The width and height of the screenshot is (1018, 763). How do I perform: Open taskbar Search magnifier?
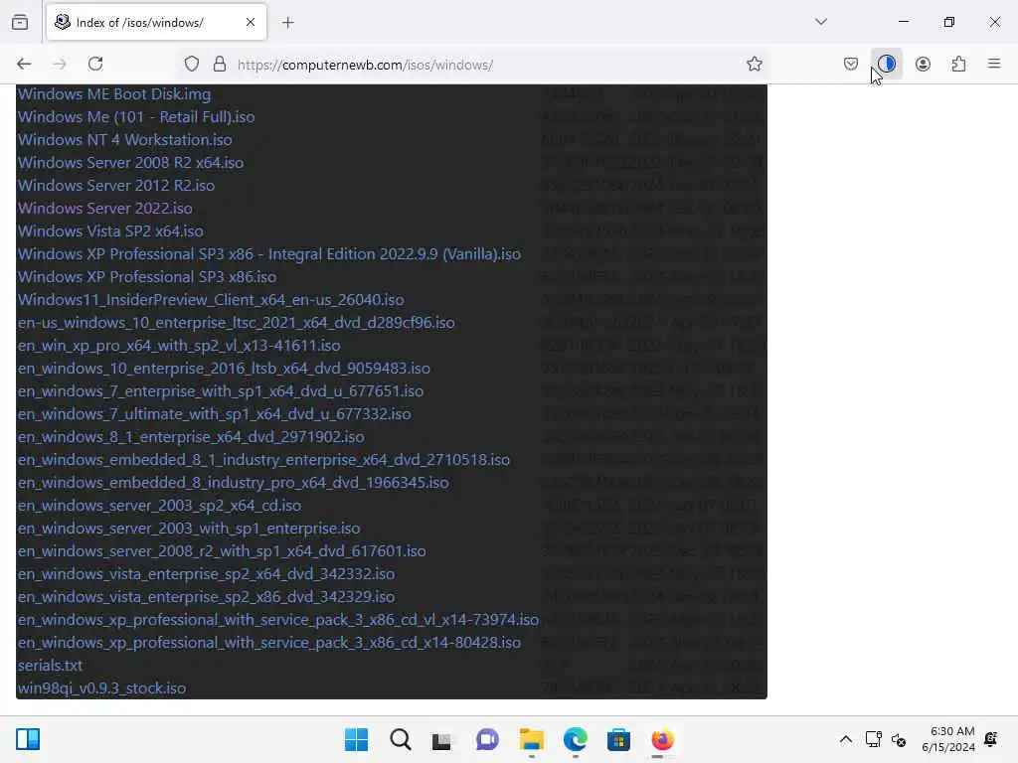[401, 739]
